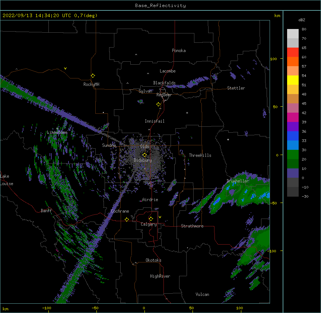Click the yellow marker above the Calgary label
Viewport: 321px width, 313px height.
pyautogui.click(x=151, y=219)
